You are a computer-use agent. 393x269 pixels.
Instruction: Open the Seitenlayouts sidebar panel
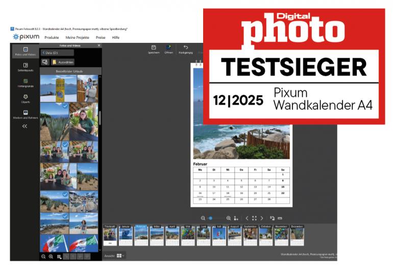[x=26, y=67]
